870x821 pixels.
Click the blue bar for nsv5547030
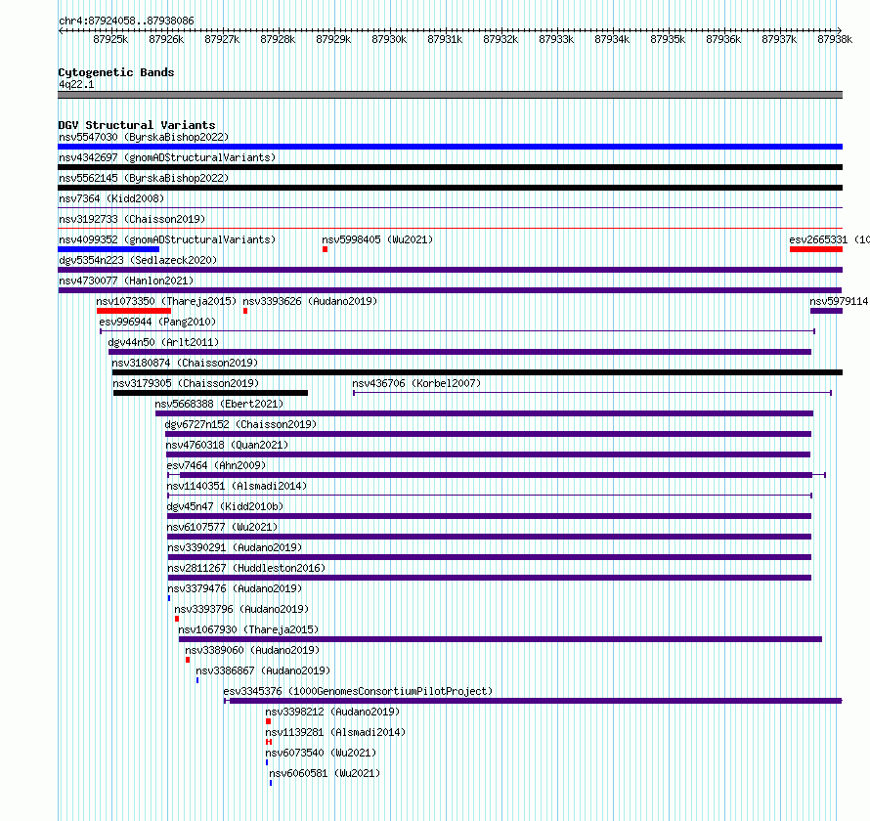coord(450,147)
